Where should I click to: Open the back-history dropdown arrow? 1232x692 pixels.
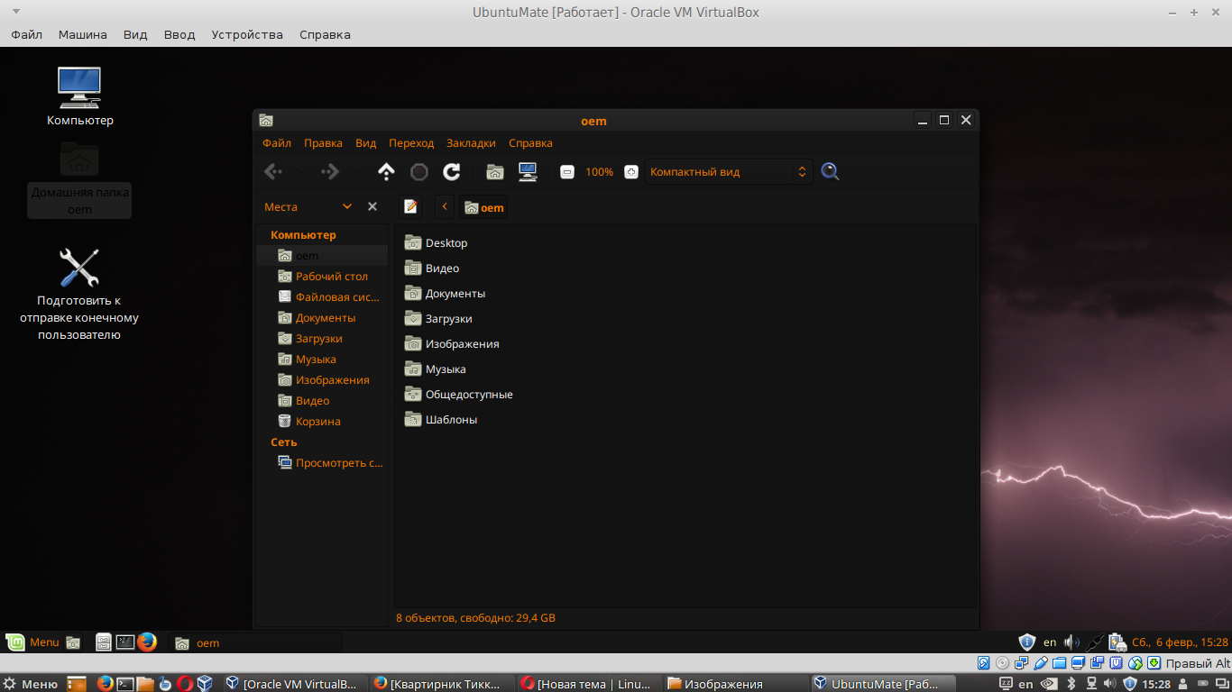(x=301, y=171)
